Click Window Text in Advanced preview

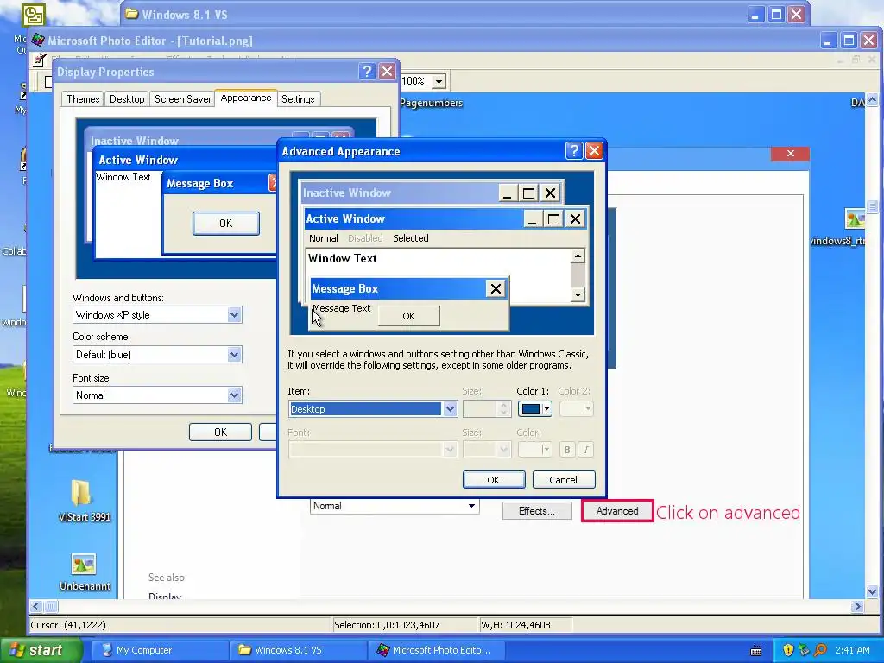click(x=342, y=258)
